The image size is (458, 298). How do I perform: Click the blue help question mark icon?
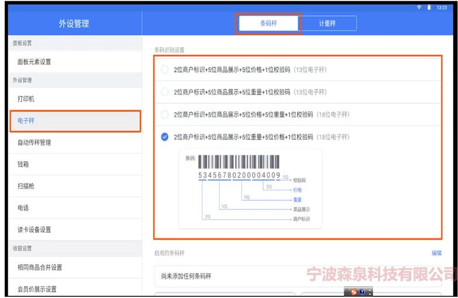click(x=362, y=292)
